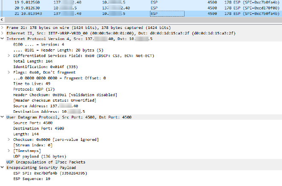This screenshot has width=282, height=186.
Task: Collapse the User Datagram Protocol section
Action: tap(3, 117)
